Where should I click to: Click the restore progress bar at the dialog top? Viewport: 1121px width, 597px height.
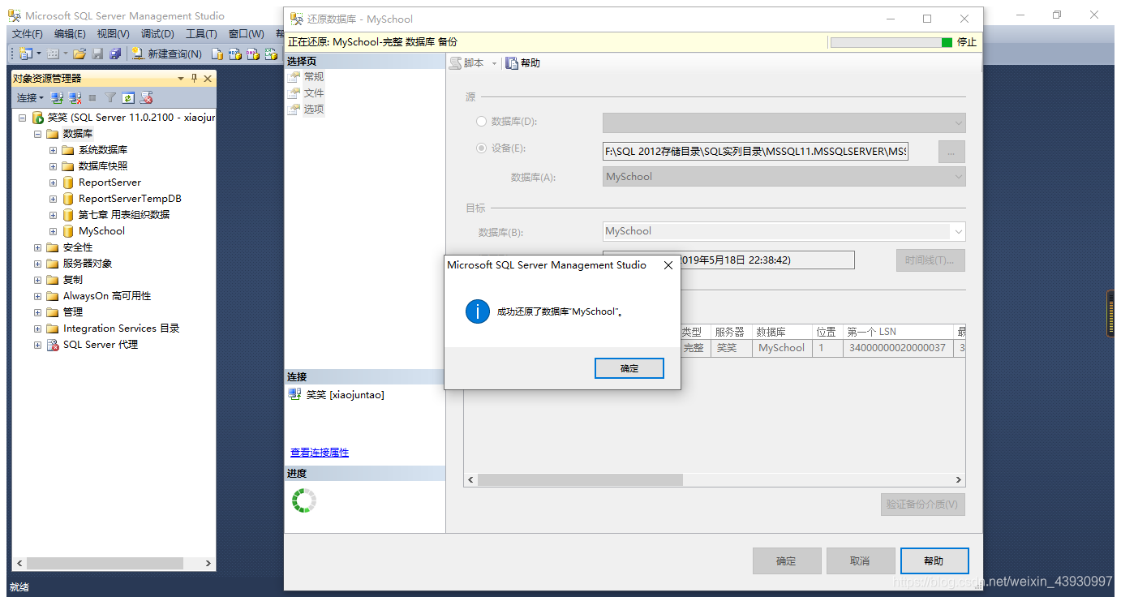point(891,42)
